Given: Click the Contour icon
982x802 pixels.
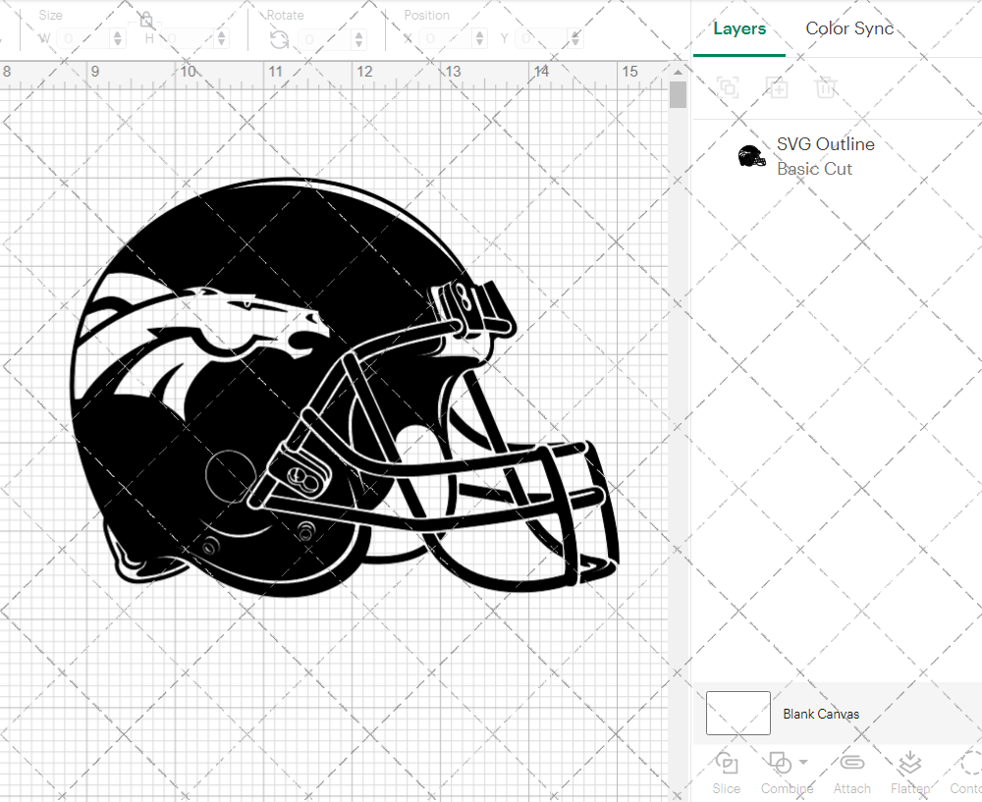Looking at the screenshot, I should 970,764.
